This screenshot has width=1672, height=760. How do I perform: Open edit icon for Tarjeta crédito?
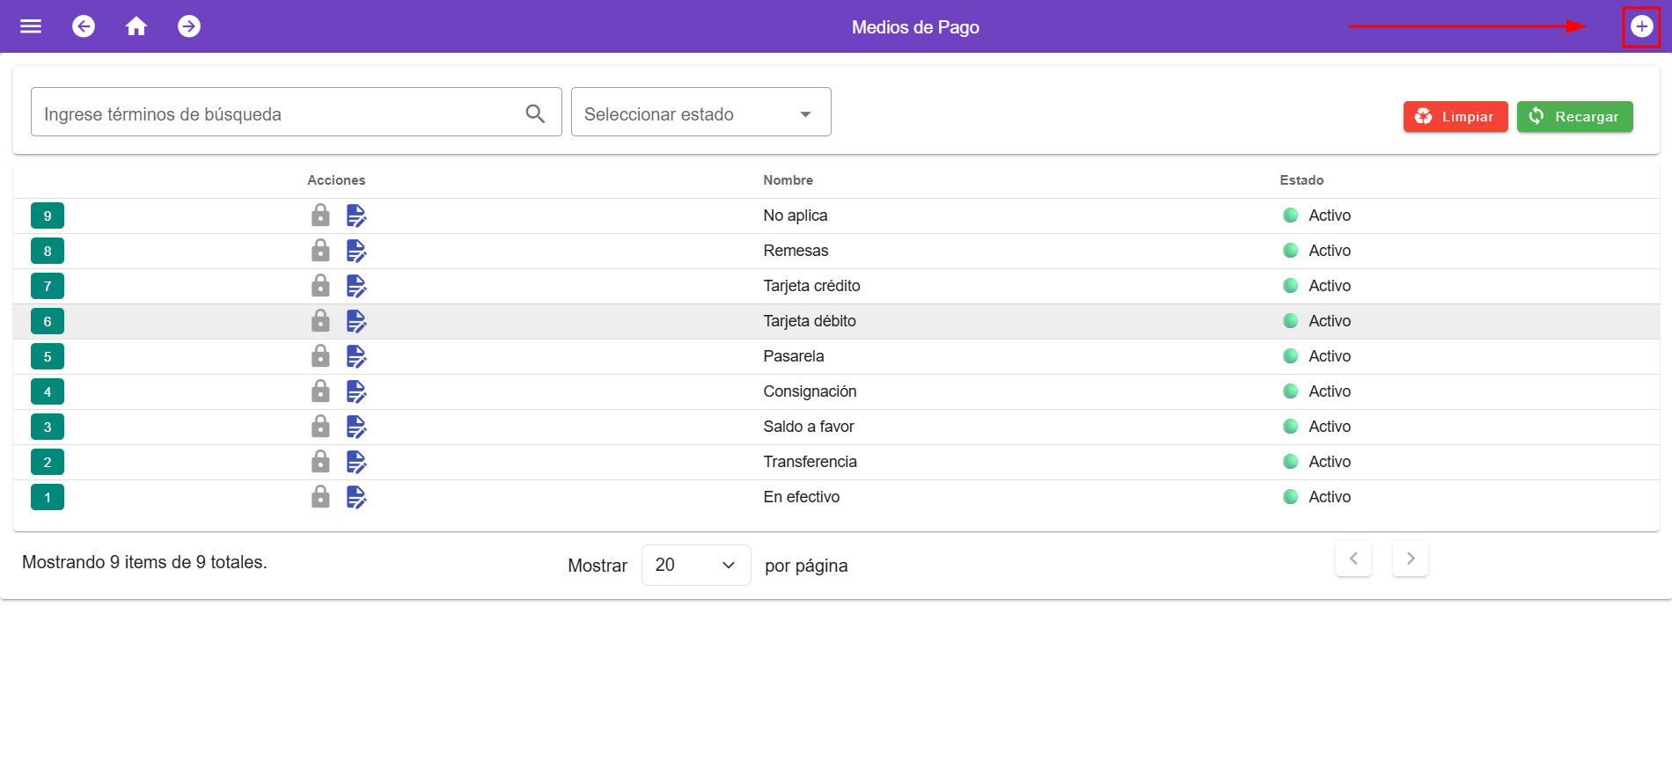tap(356, 286)
